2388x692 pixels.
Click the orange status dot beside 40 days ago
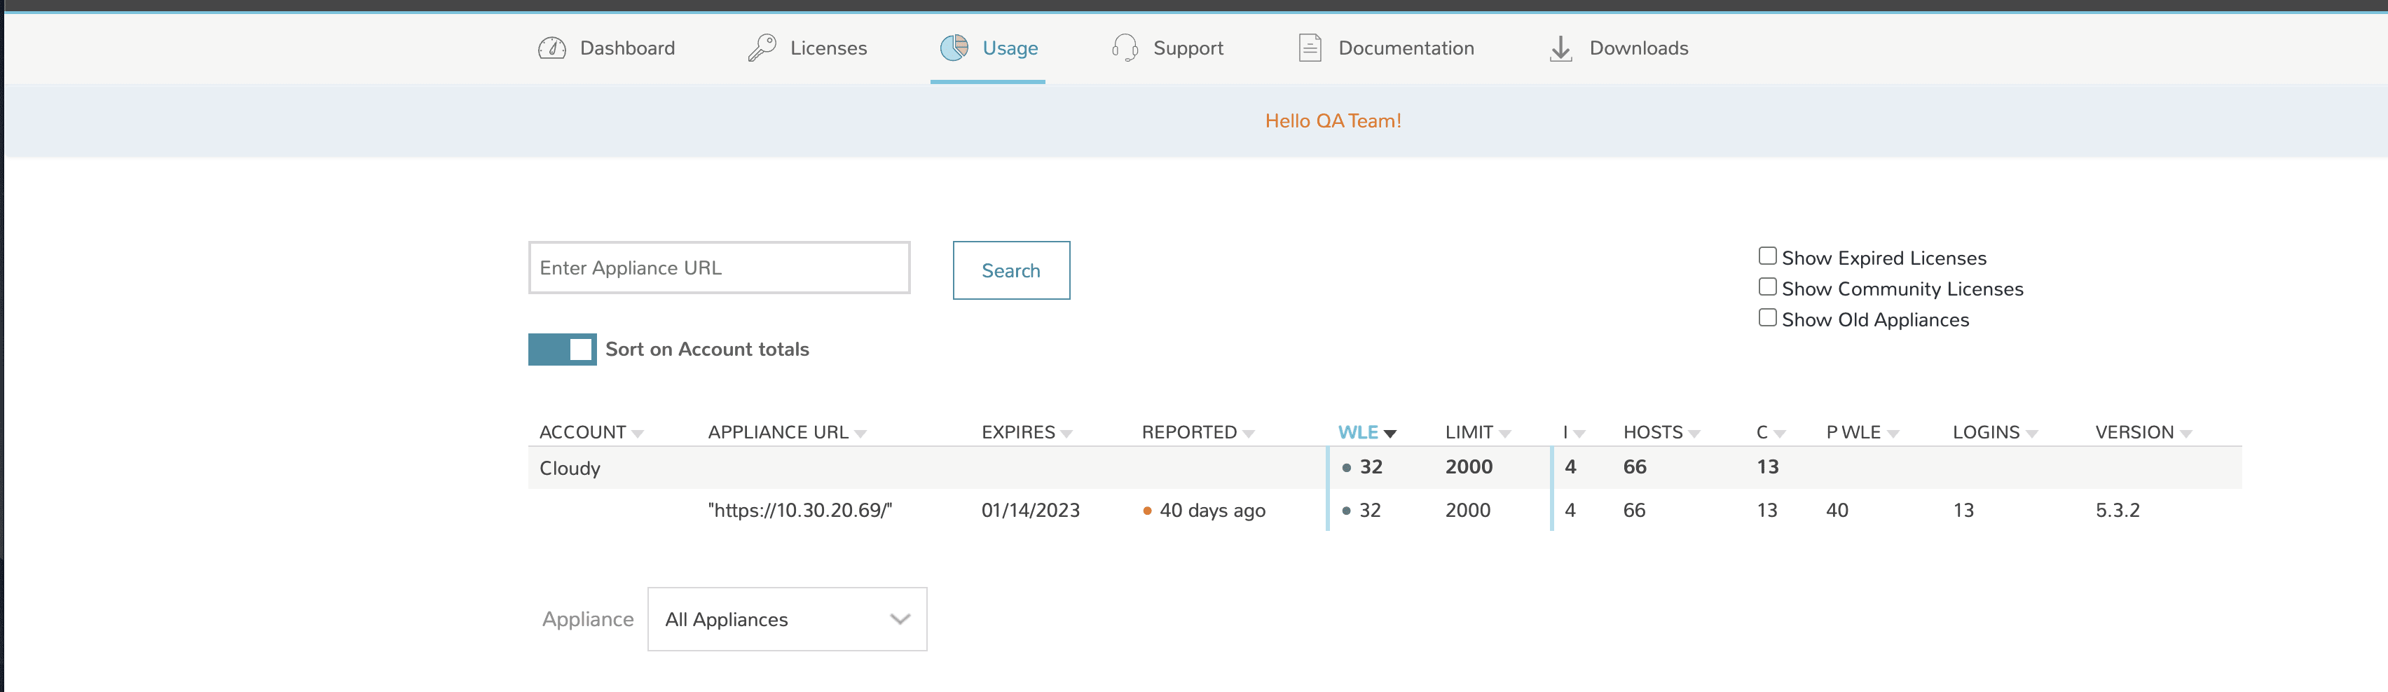1147,511
